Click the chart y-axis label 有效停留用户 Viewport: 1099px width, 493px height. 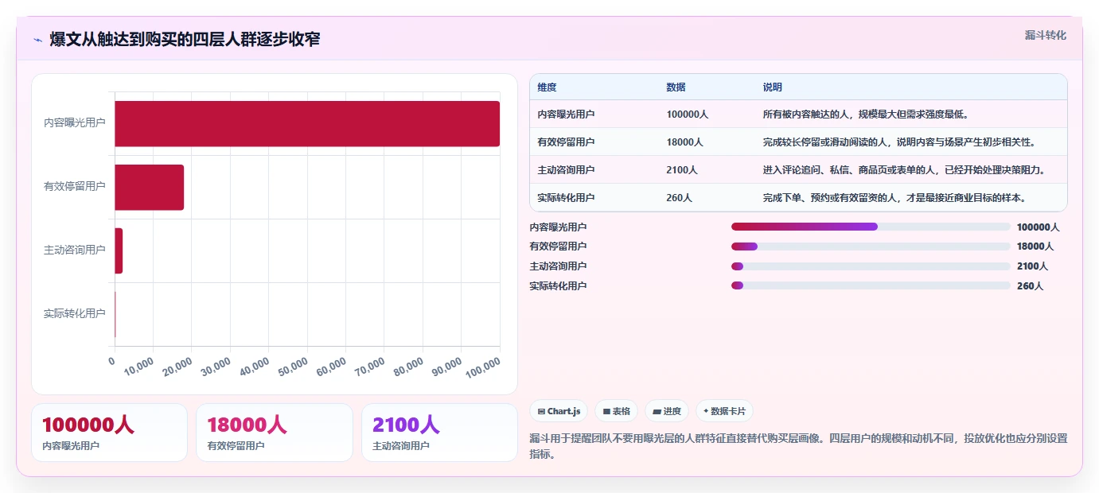pyautogui.click(x=75, y=187)
